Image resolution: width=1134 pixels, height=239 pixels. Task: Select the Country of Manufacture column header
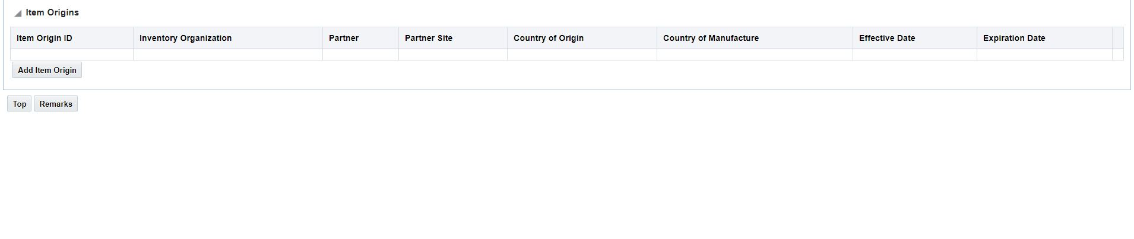(711, 38)
